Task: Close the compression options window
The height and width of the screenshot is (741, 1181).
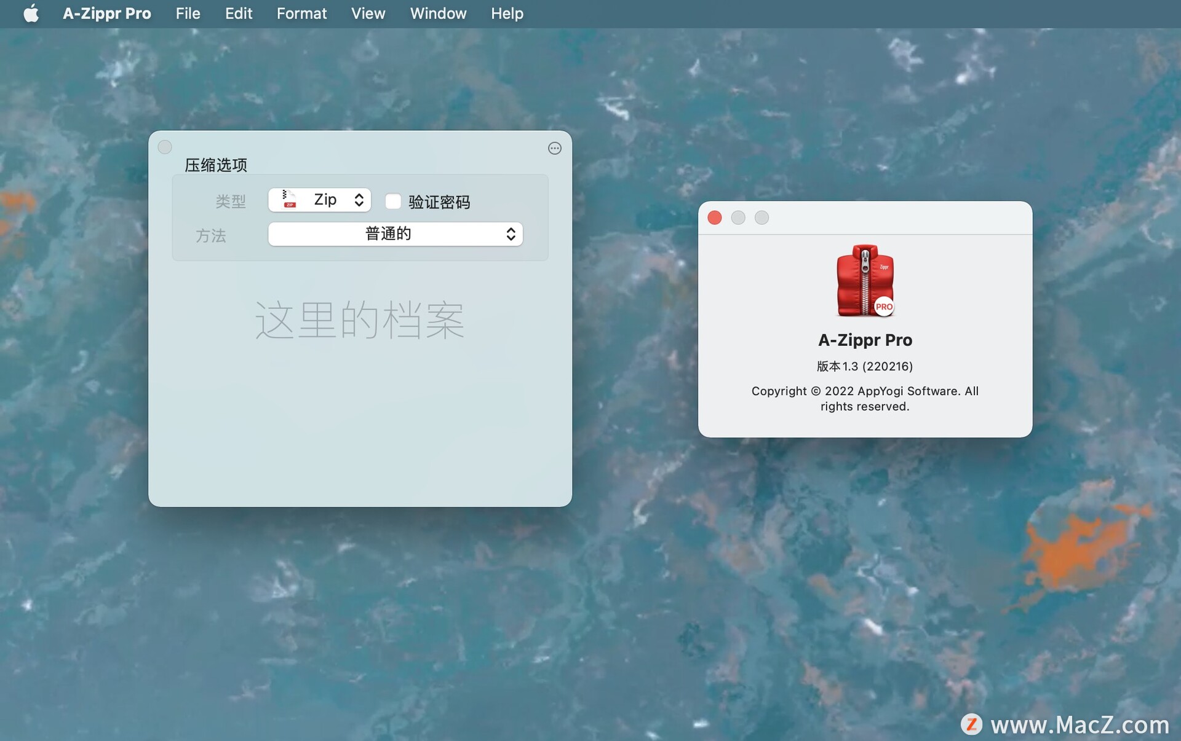Action: coord(165,147)
